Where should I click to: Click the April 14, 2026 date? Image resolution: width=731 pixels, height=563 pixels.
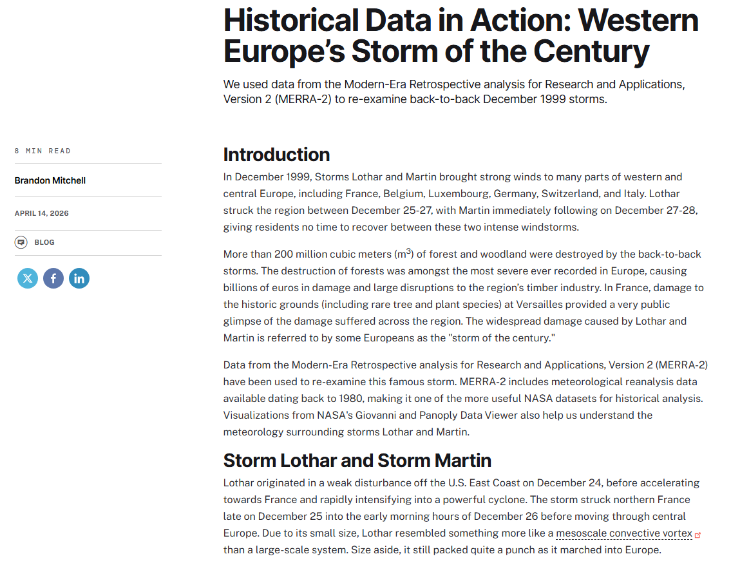[42, 213]
